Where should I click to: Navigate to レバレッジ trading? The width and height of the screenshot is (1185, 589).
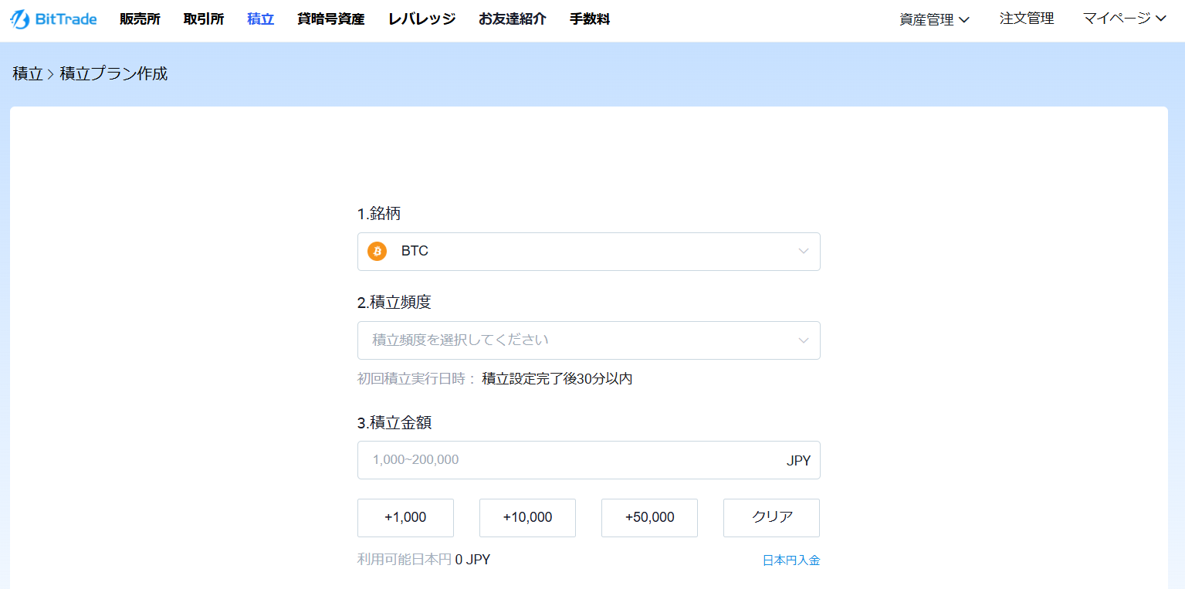tap(422, 19)
